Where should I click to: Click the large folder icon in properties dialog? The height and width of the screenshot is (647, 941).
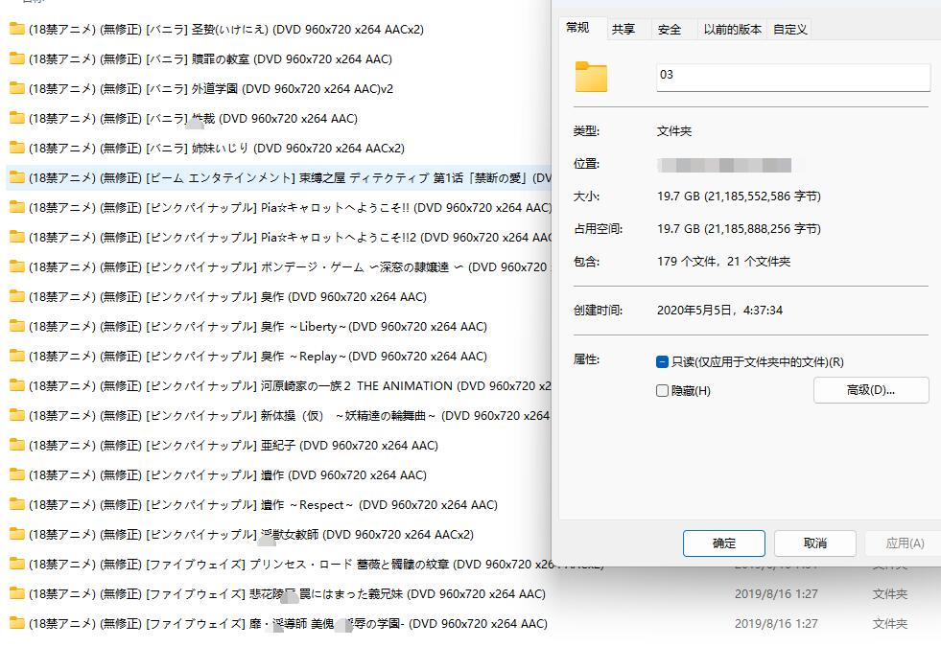(x=592, y=77)
